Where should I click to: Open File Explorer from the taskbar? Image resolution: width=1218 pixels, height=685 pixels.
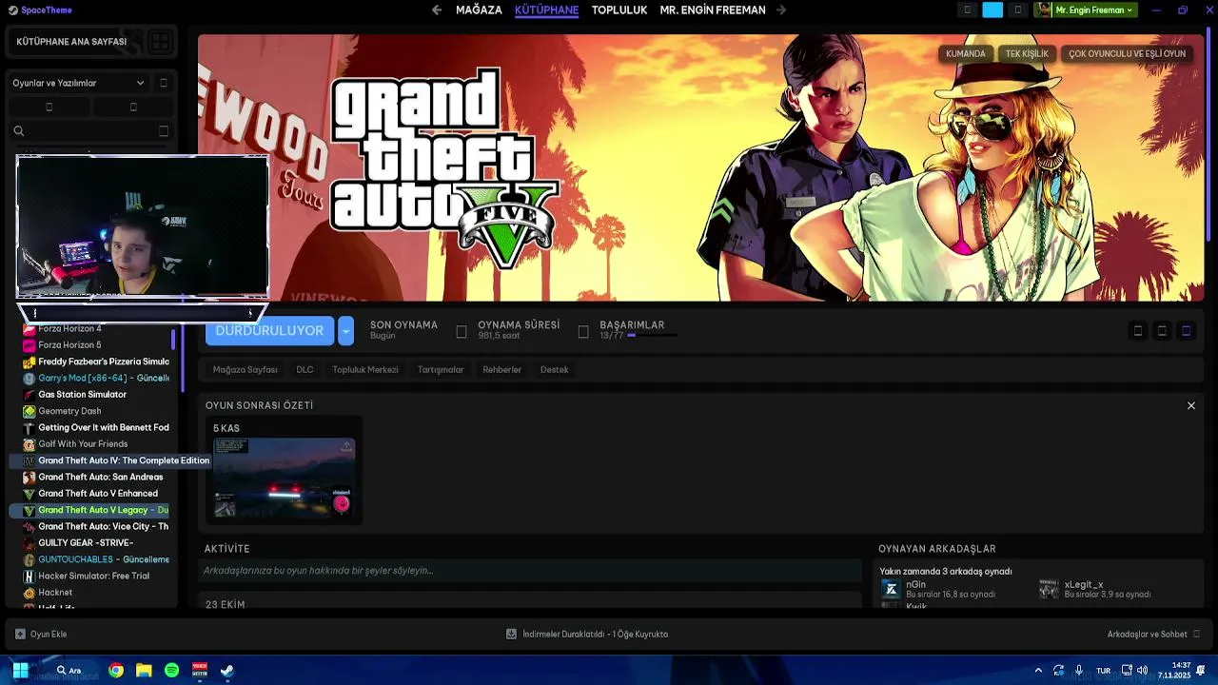(x=144, y=671)
